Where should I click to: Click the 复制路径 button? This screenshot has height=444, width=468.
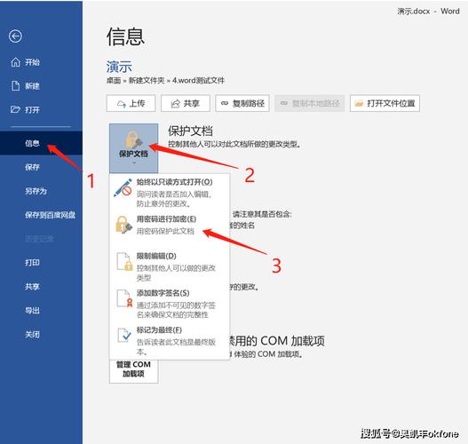tap(242, 103)
